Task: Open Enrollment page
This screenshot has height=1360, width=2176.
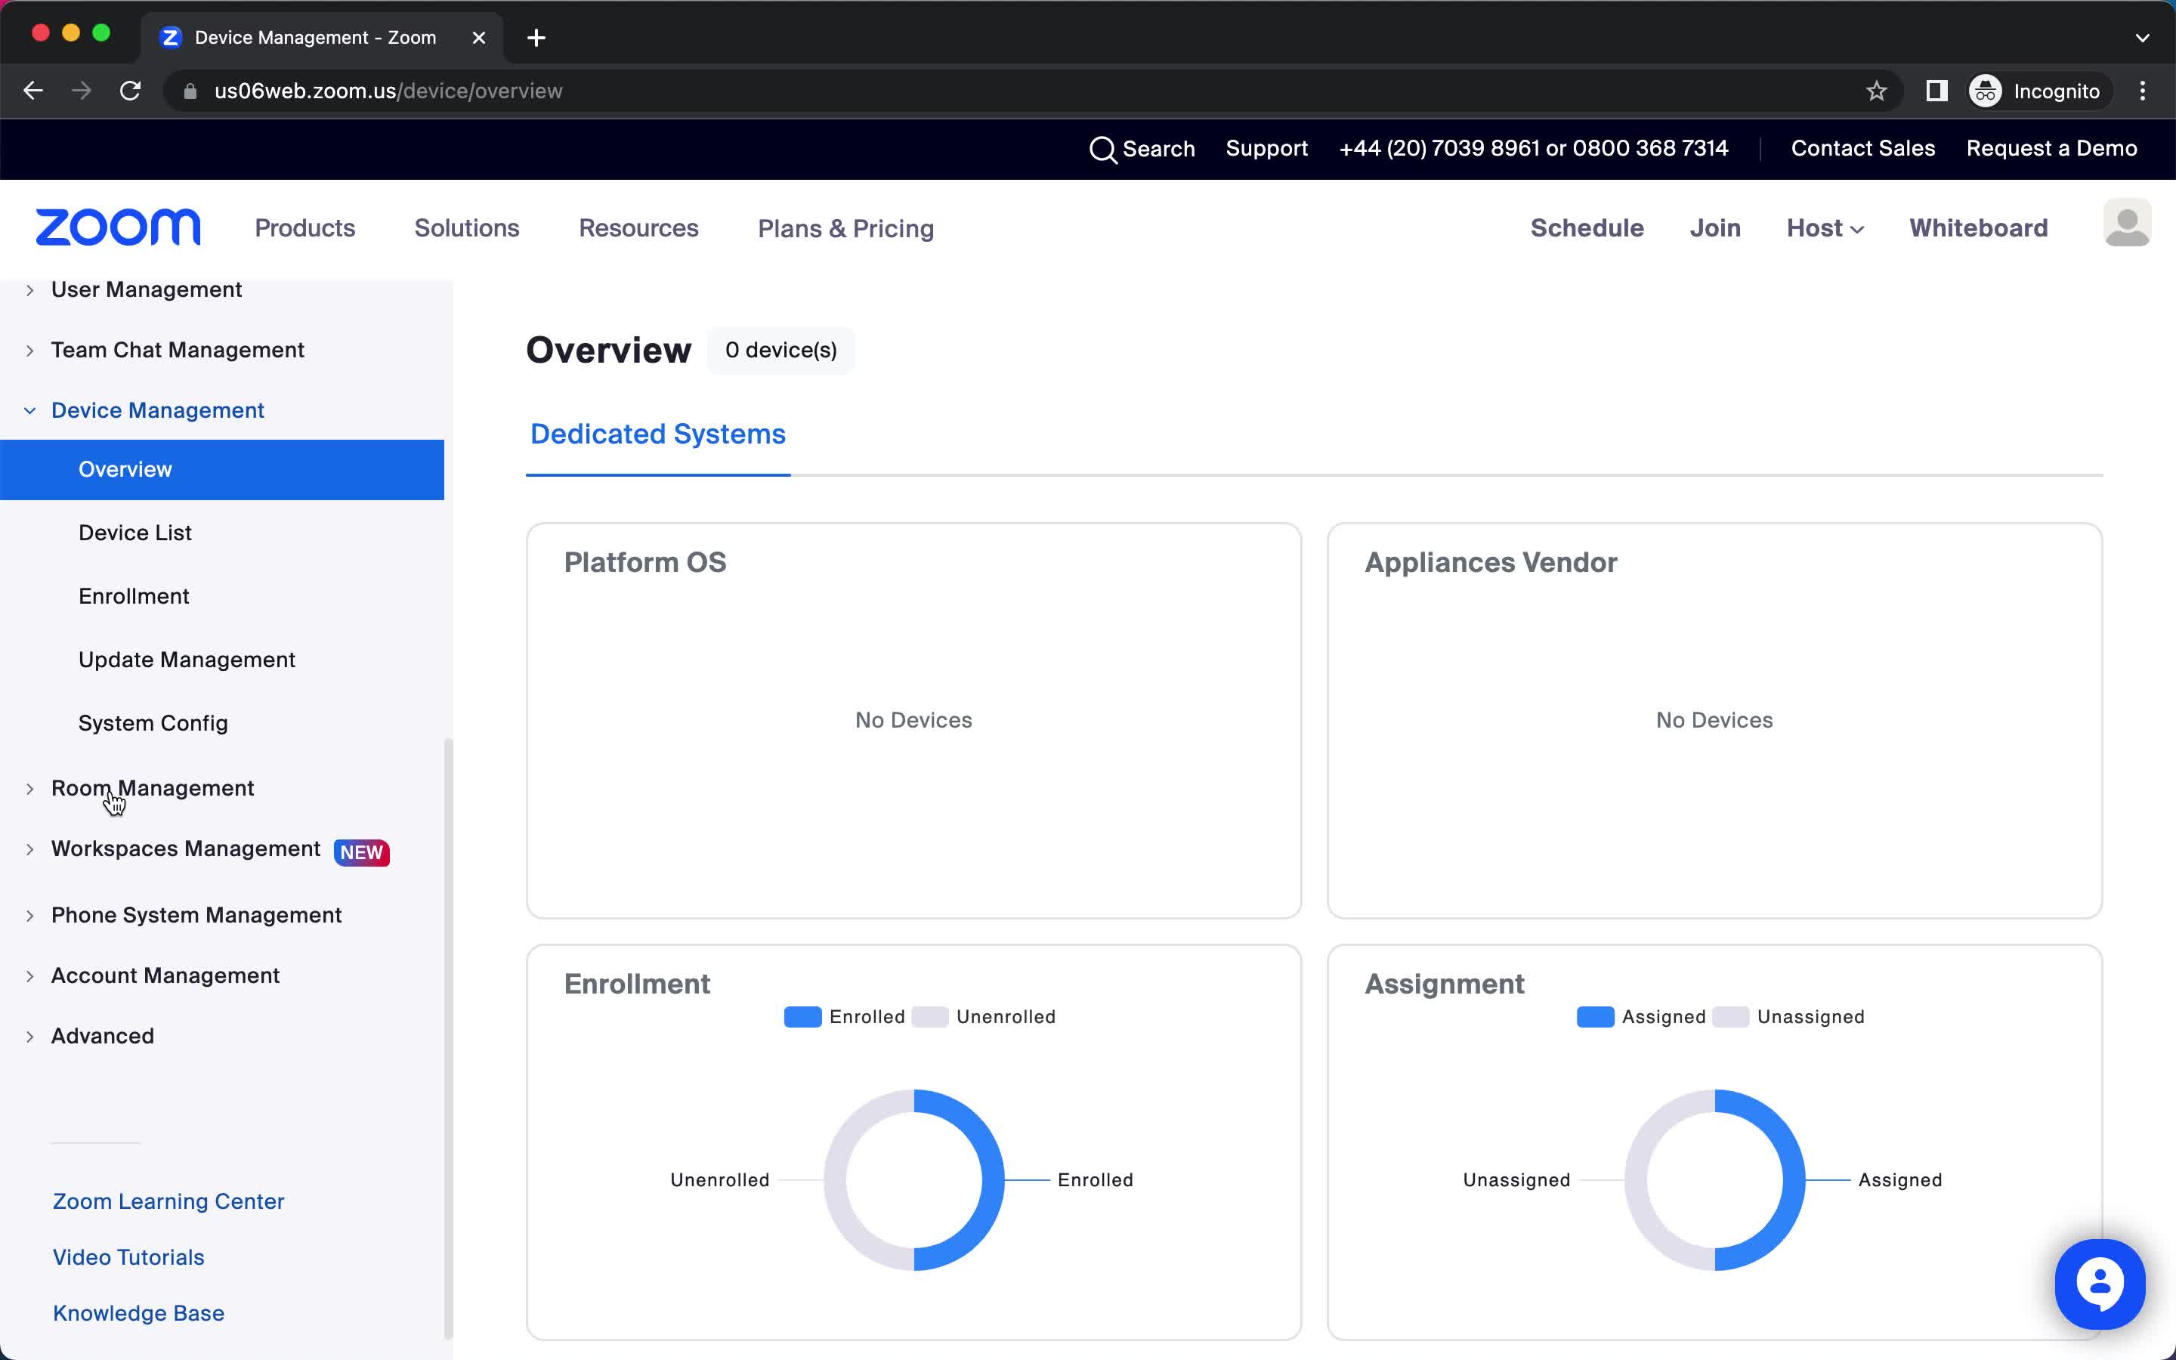Action: [134, 596]
